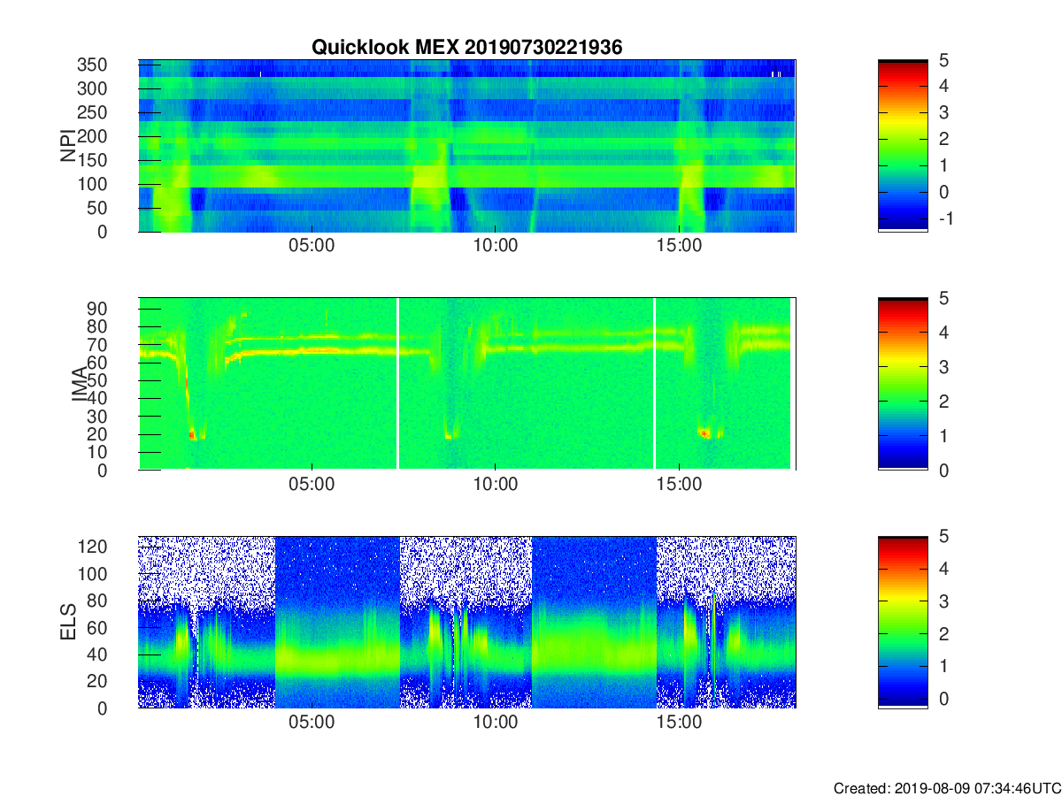Click the NPI axis label

(68, 146)
